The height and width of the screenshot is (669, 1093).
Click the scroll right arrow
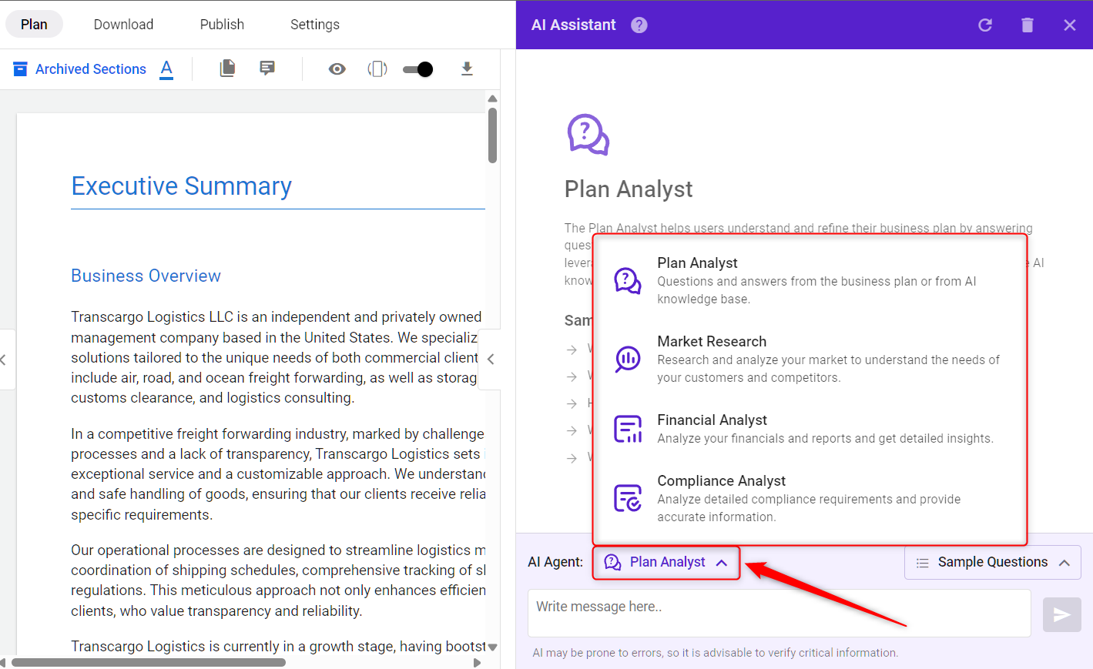tap(477, 662)
